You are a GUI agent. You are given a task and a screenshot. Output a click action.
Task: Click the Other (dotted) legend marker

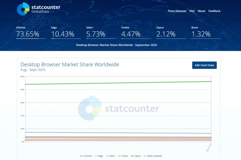(x=145, y=156)
